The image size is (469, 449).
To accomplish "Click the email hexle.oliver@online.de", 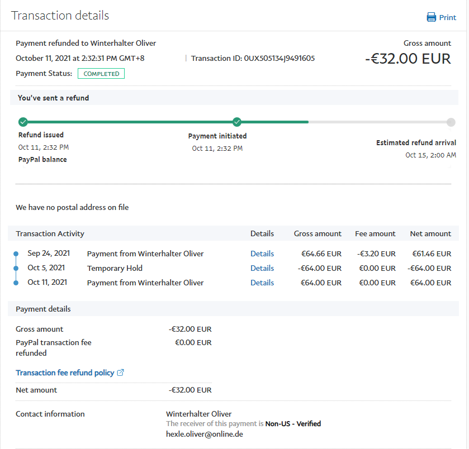I will pyautogui.click(x=204, y=434).
